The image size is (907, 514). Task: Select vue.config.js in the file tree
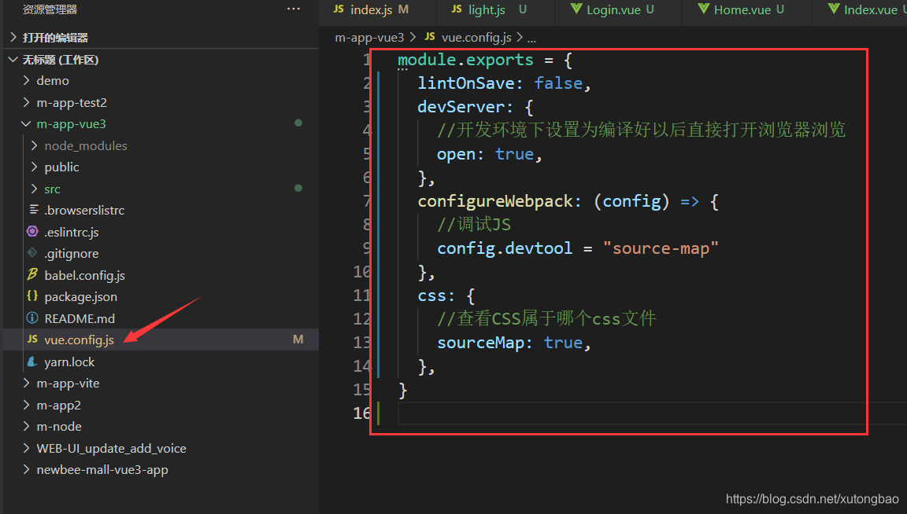[80, 340]
